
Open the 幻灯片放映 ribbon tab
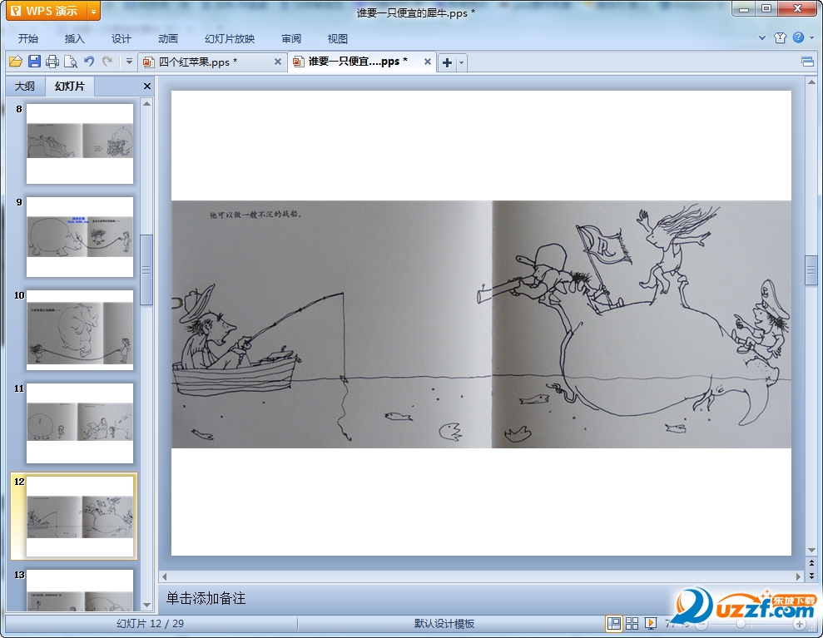pyautogui.click(x=230, y=38)
